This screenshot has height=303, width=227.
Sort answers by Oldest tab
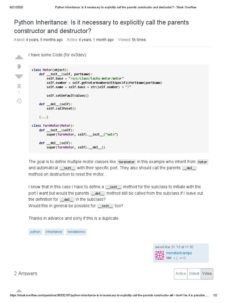tap(194, 274)
